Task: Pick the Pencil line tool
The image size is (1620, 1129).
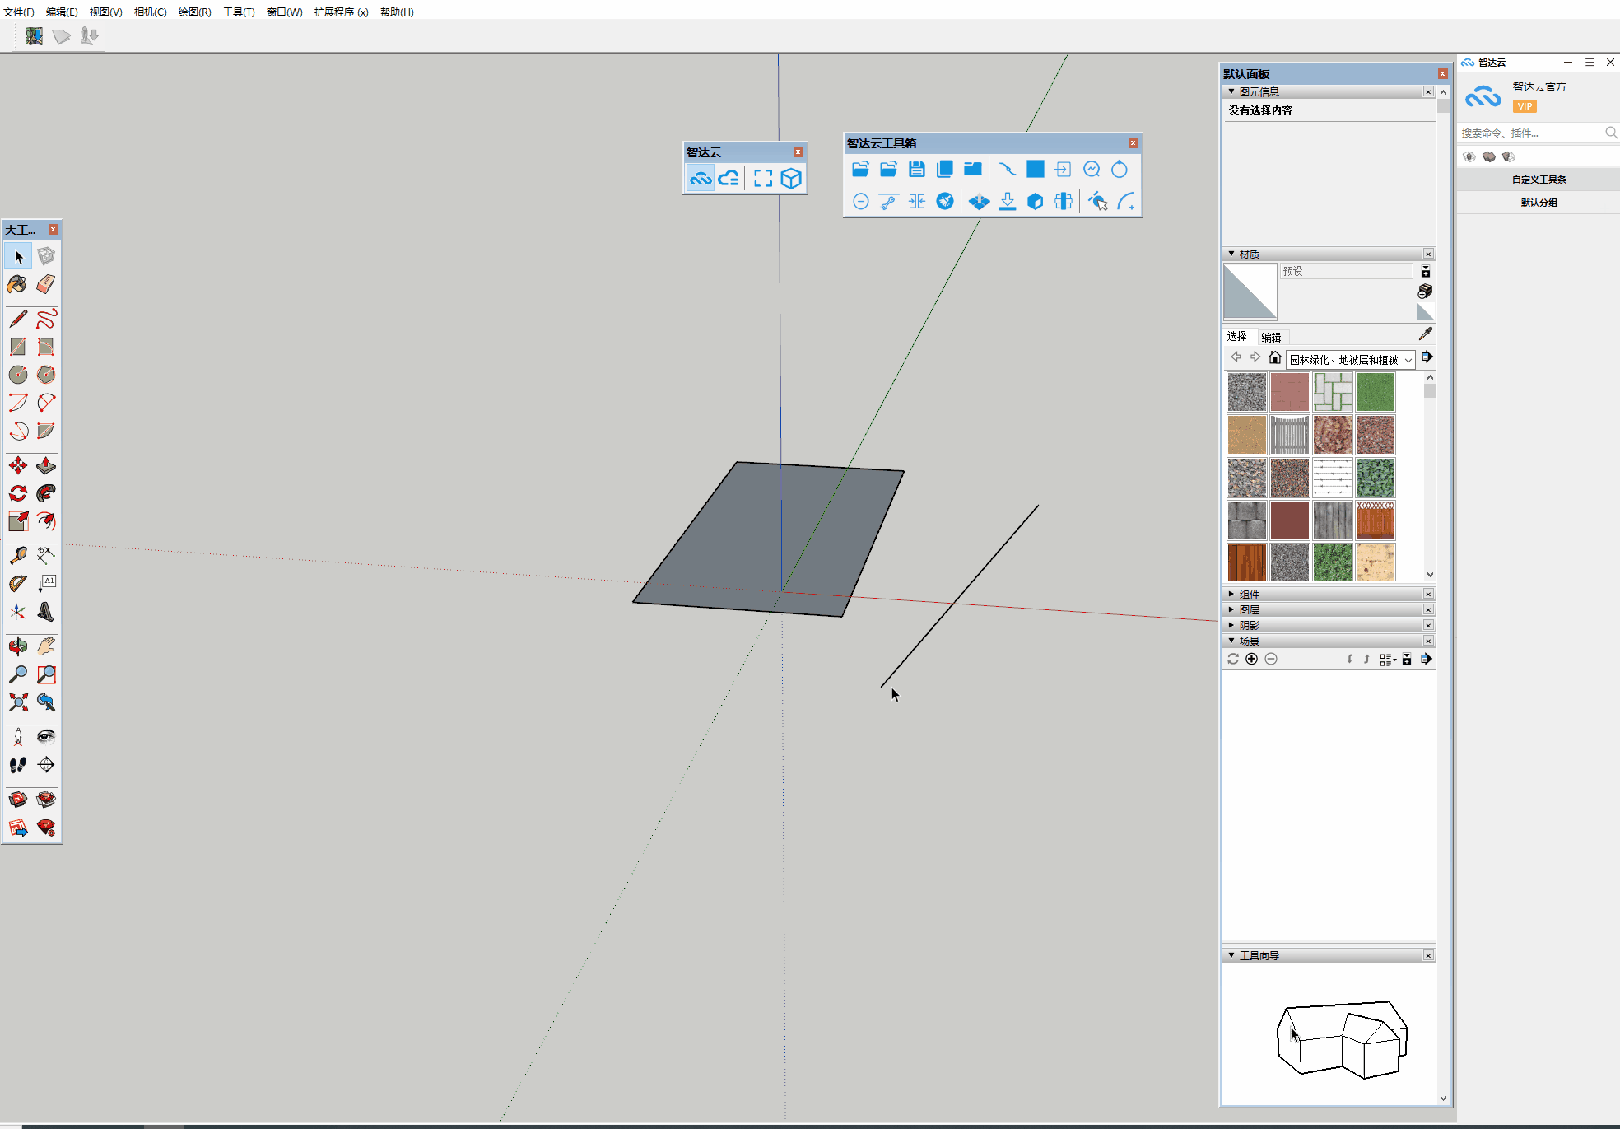Action: [18, 319]
